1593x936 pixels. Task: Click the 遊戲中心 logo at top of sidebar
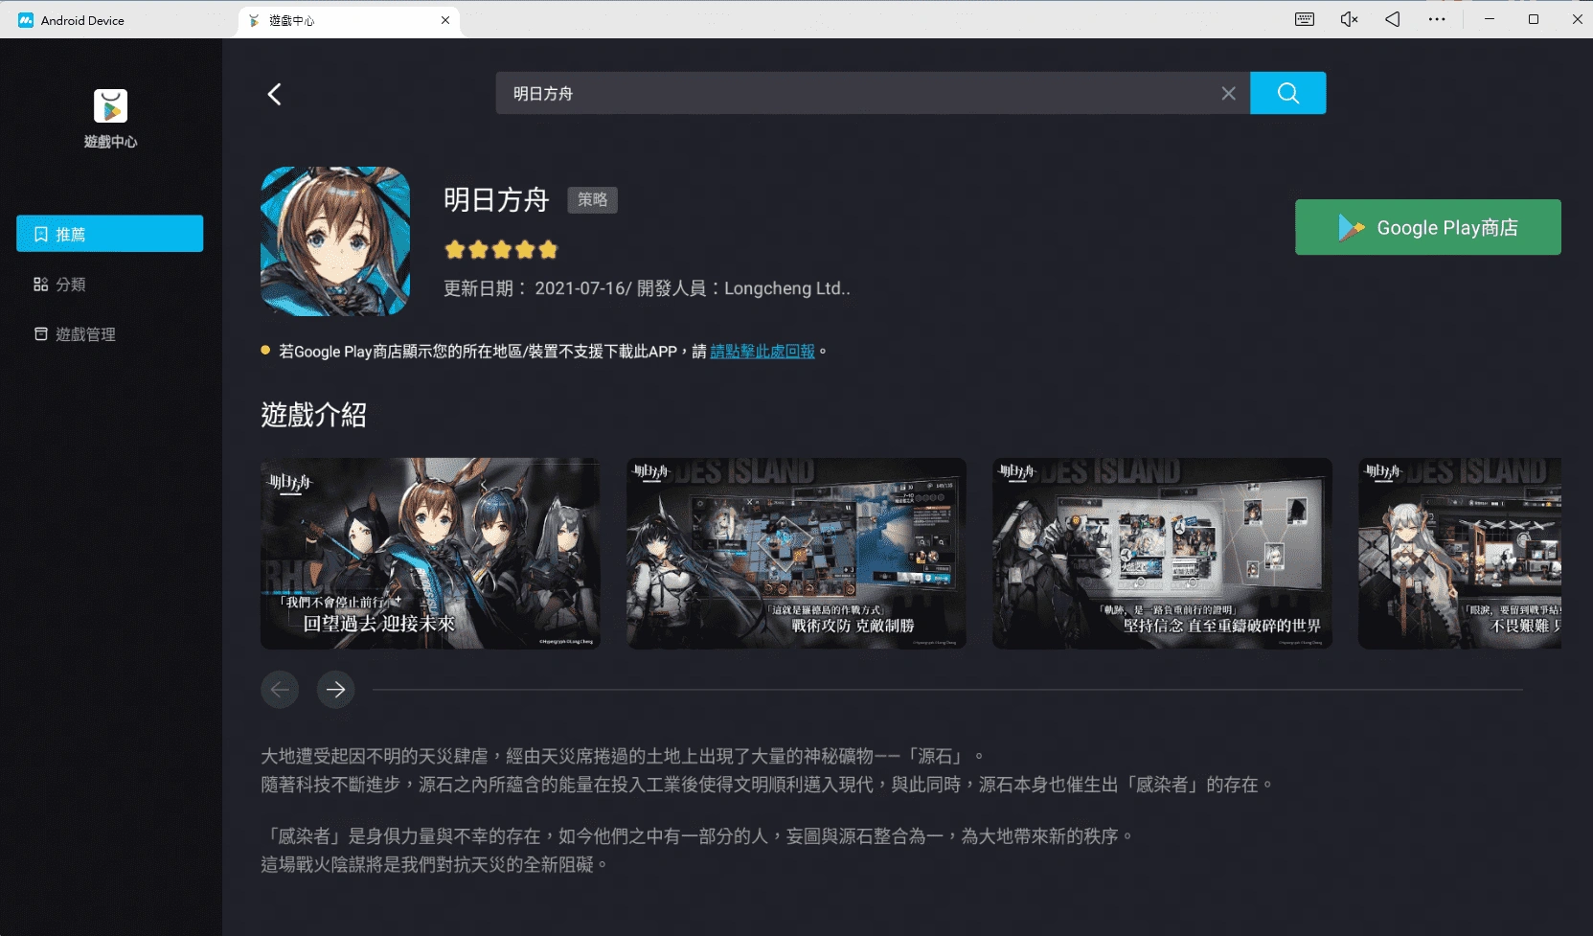109,107
